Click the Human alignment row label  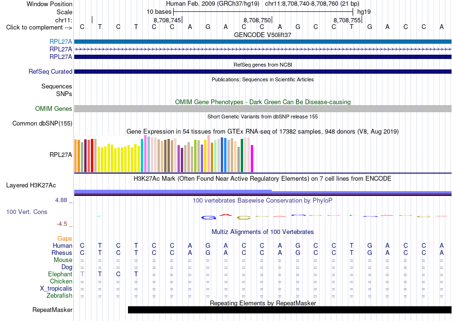(62, 245)
